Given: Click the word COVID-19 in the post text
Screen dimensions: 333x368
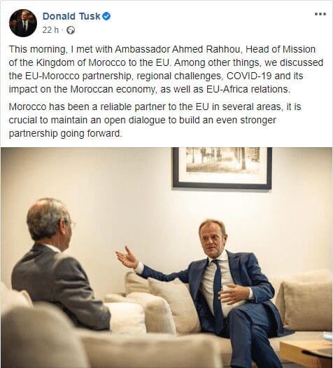Looking at the screenshot, I should click(x=249, y=76).
